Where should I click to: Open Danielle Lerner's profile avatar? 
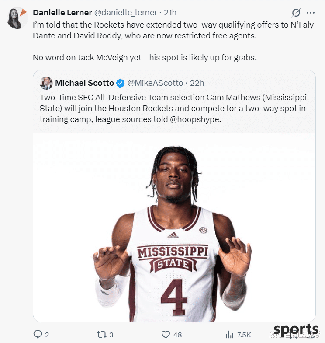tap(17, 18)
